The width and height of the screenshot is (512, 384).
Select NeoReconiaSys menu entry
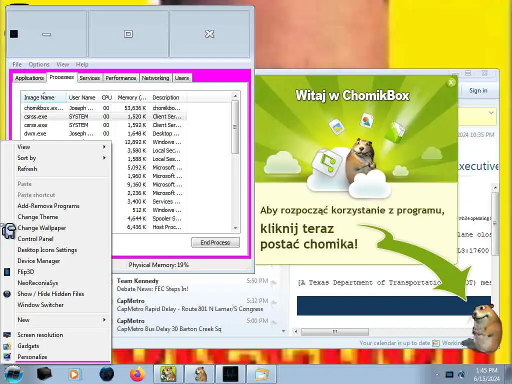point(61,283)
